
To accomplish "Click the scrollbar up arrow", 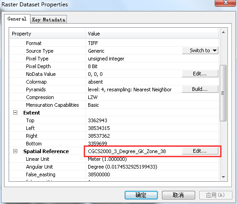I will point(223,32).
